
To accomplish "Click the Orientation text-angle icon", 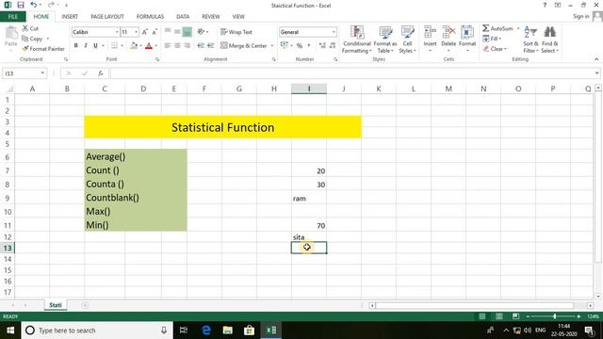I will click(x=201, y=32).
